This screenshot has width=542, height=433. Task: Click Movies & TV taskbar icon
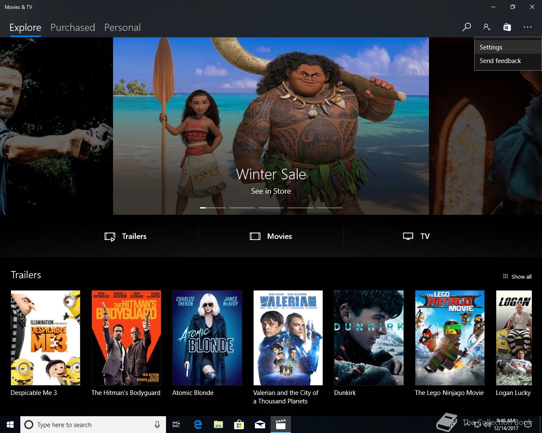(280, 425)
